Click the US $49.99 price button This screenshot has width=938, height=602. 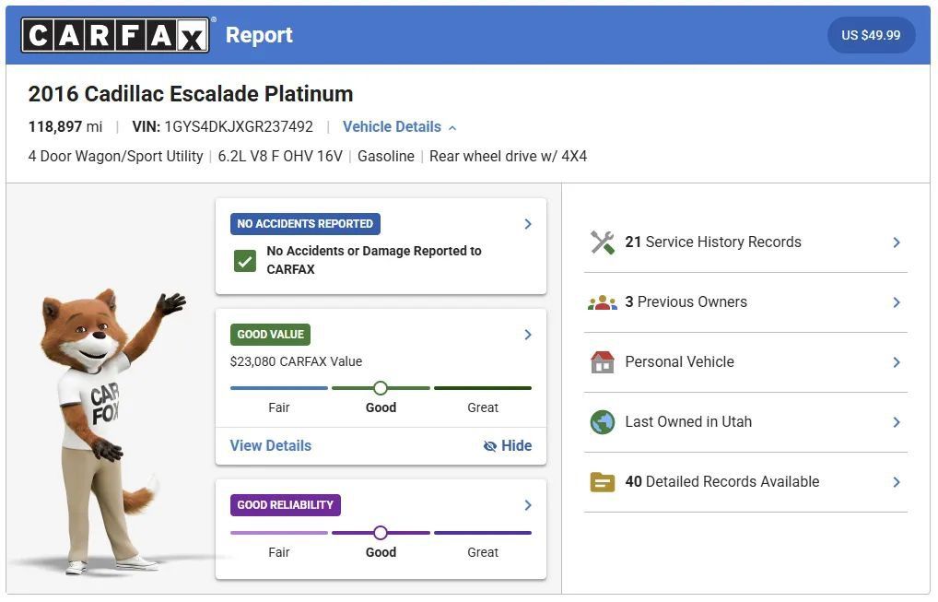tap(871, 35)
